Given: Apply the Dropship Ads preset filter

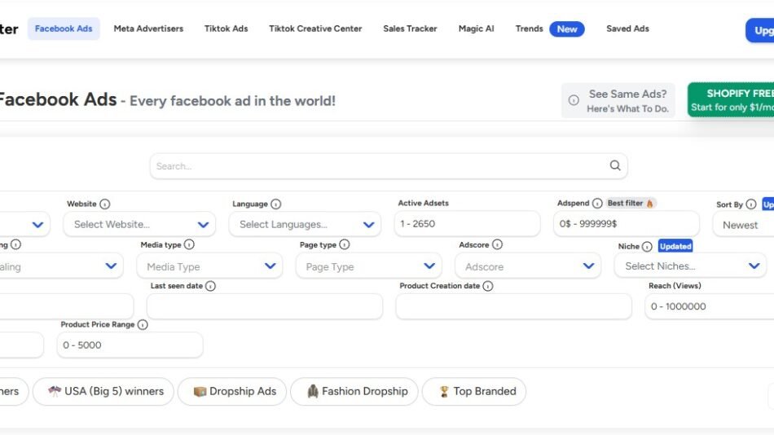Looking at the screenshot, I should (235, 391).
